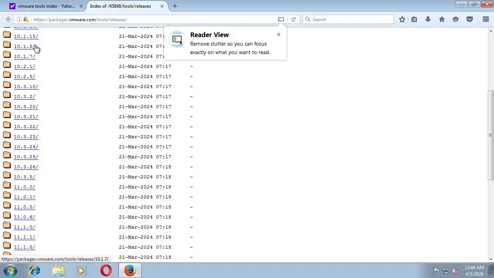The width and height of the screenshot is (494, 278).
Task: Open the Firefox hamburger menu
Action: (486, 19)
